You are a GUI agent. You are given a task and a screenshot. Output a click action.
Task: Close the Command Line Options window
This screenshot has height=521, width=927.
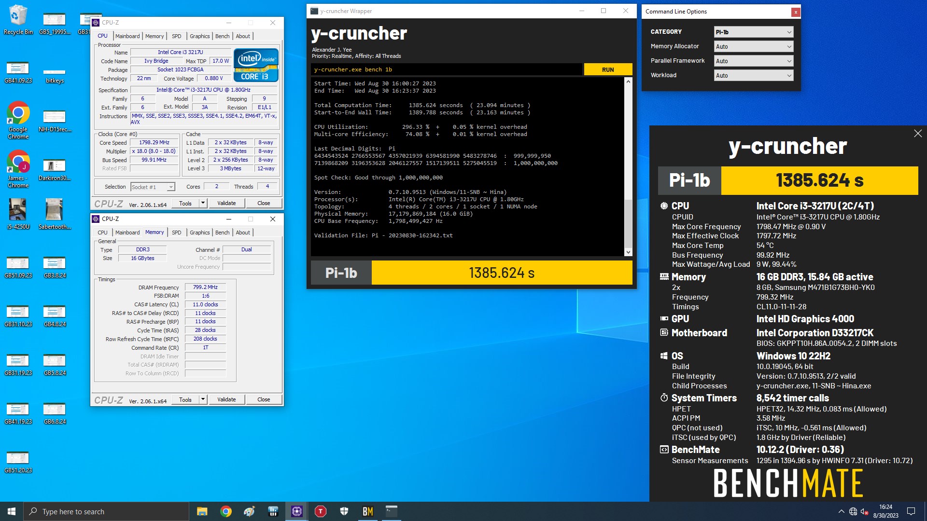tap(795, 12)
